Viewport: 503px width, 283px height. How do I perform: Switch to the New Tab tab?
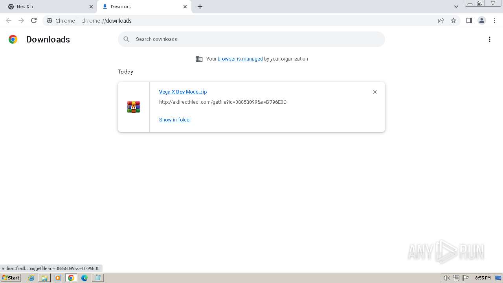click(49, 7)
